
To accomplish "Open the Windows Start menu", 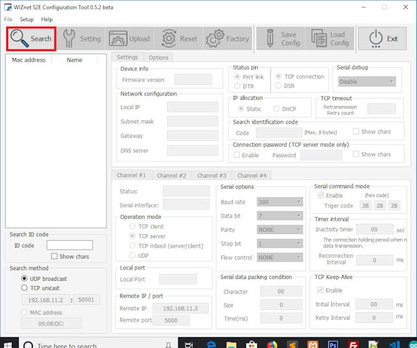I will [8, 345].
